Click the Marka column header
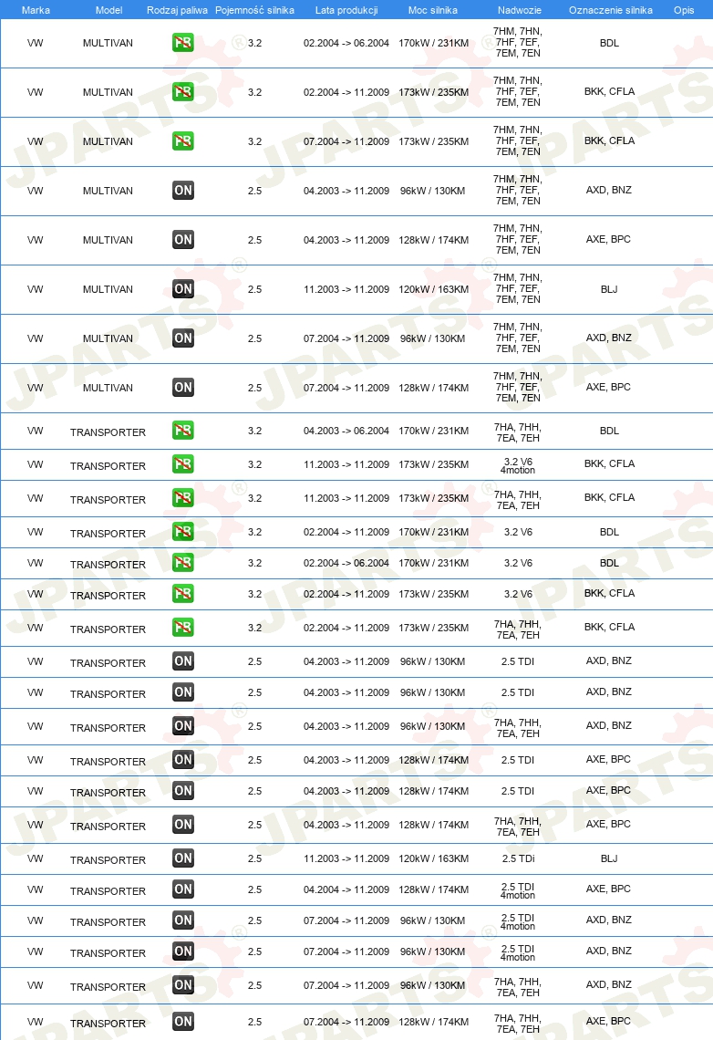This screenshot has width=713, height=1040. point(36,10)
